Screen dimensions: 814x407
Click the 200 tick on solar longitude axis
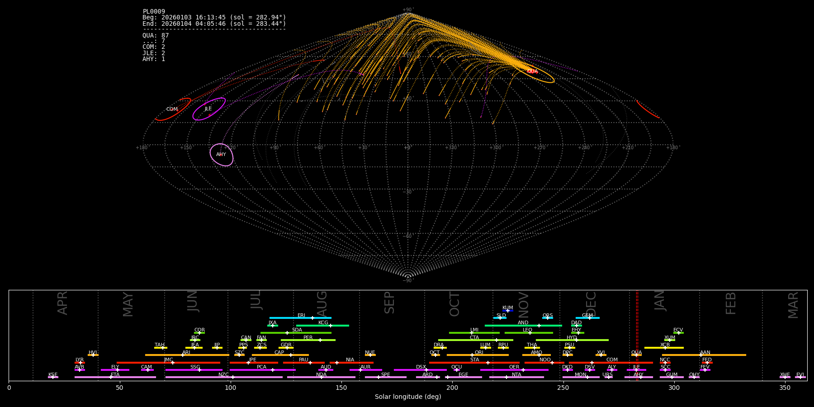click(x=452, y=388)
